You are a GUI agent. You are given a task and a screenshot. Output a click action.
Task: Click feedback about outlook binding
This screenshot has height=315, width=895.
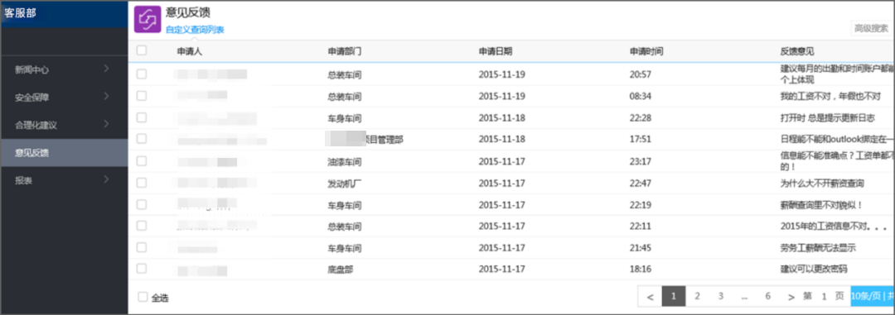[x=837, y=140]
